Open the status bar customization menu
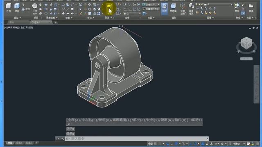The image size is (262, 147). (x=257, y=144)
